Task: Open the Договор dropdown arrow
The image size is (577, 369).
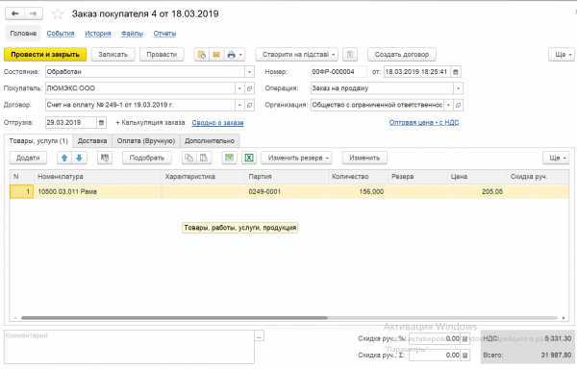Action: 239,105
